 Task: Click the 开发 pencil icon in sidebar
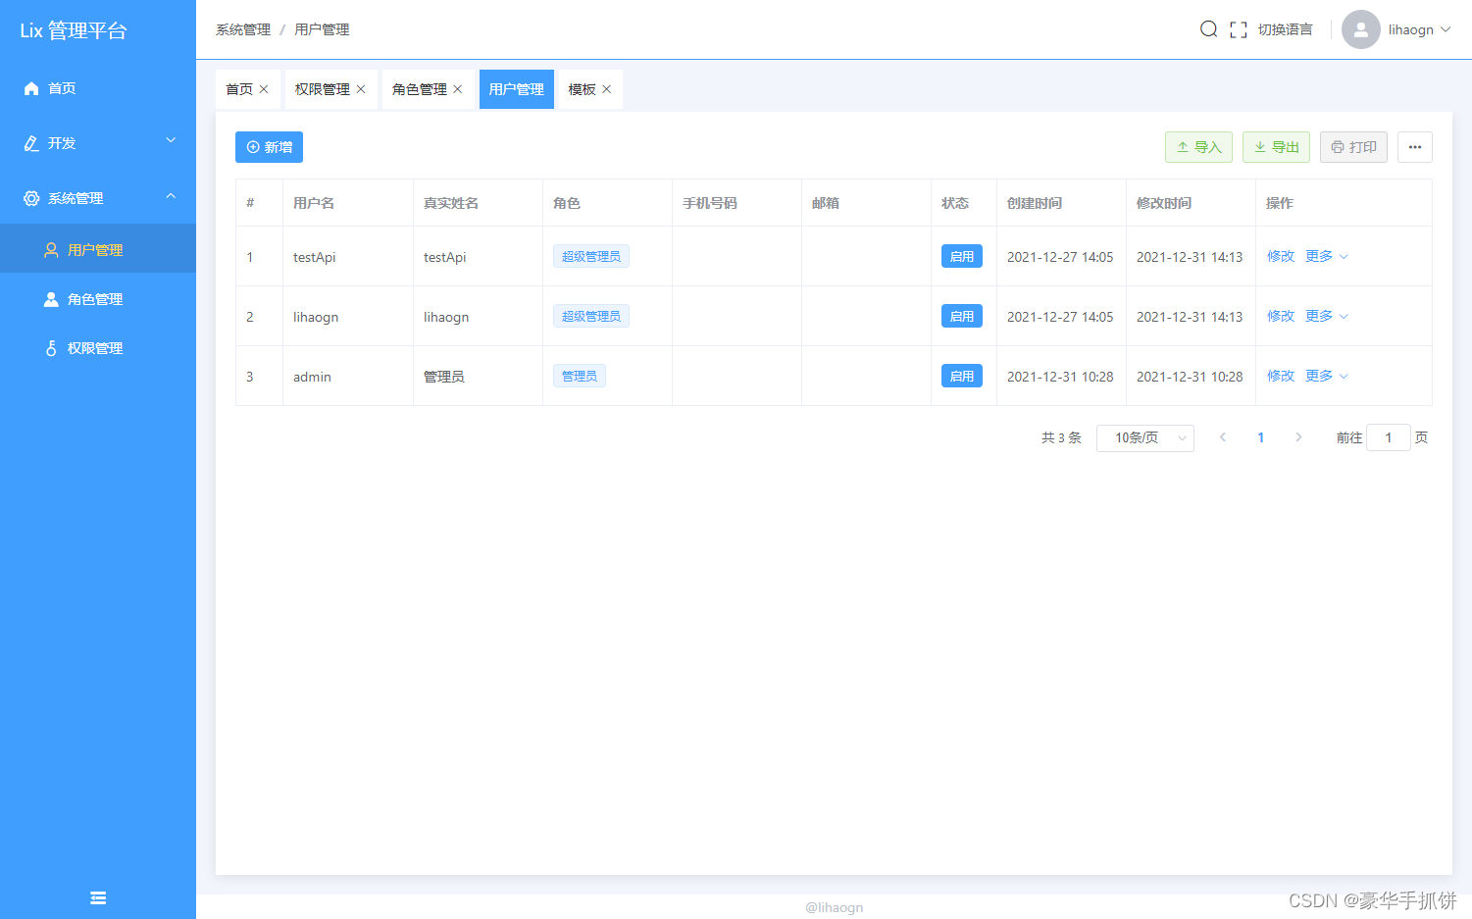point(31,143)
